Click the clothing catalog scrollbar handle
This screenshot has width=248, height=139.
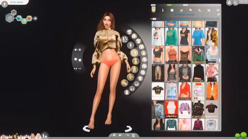219,60
